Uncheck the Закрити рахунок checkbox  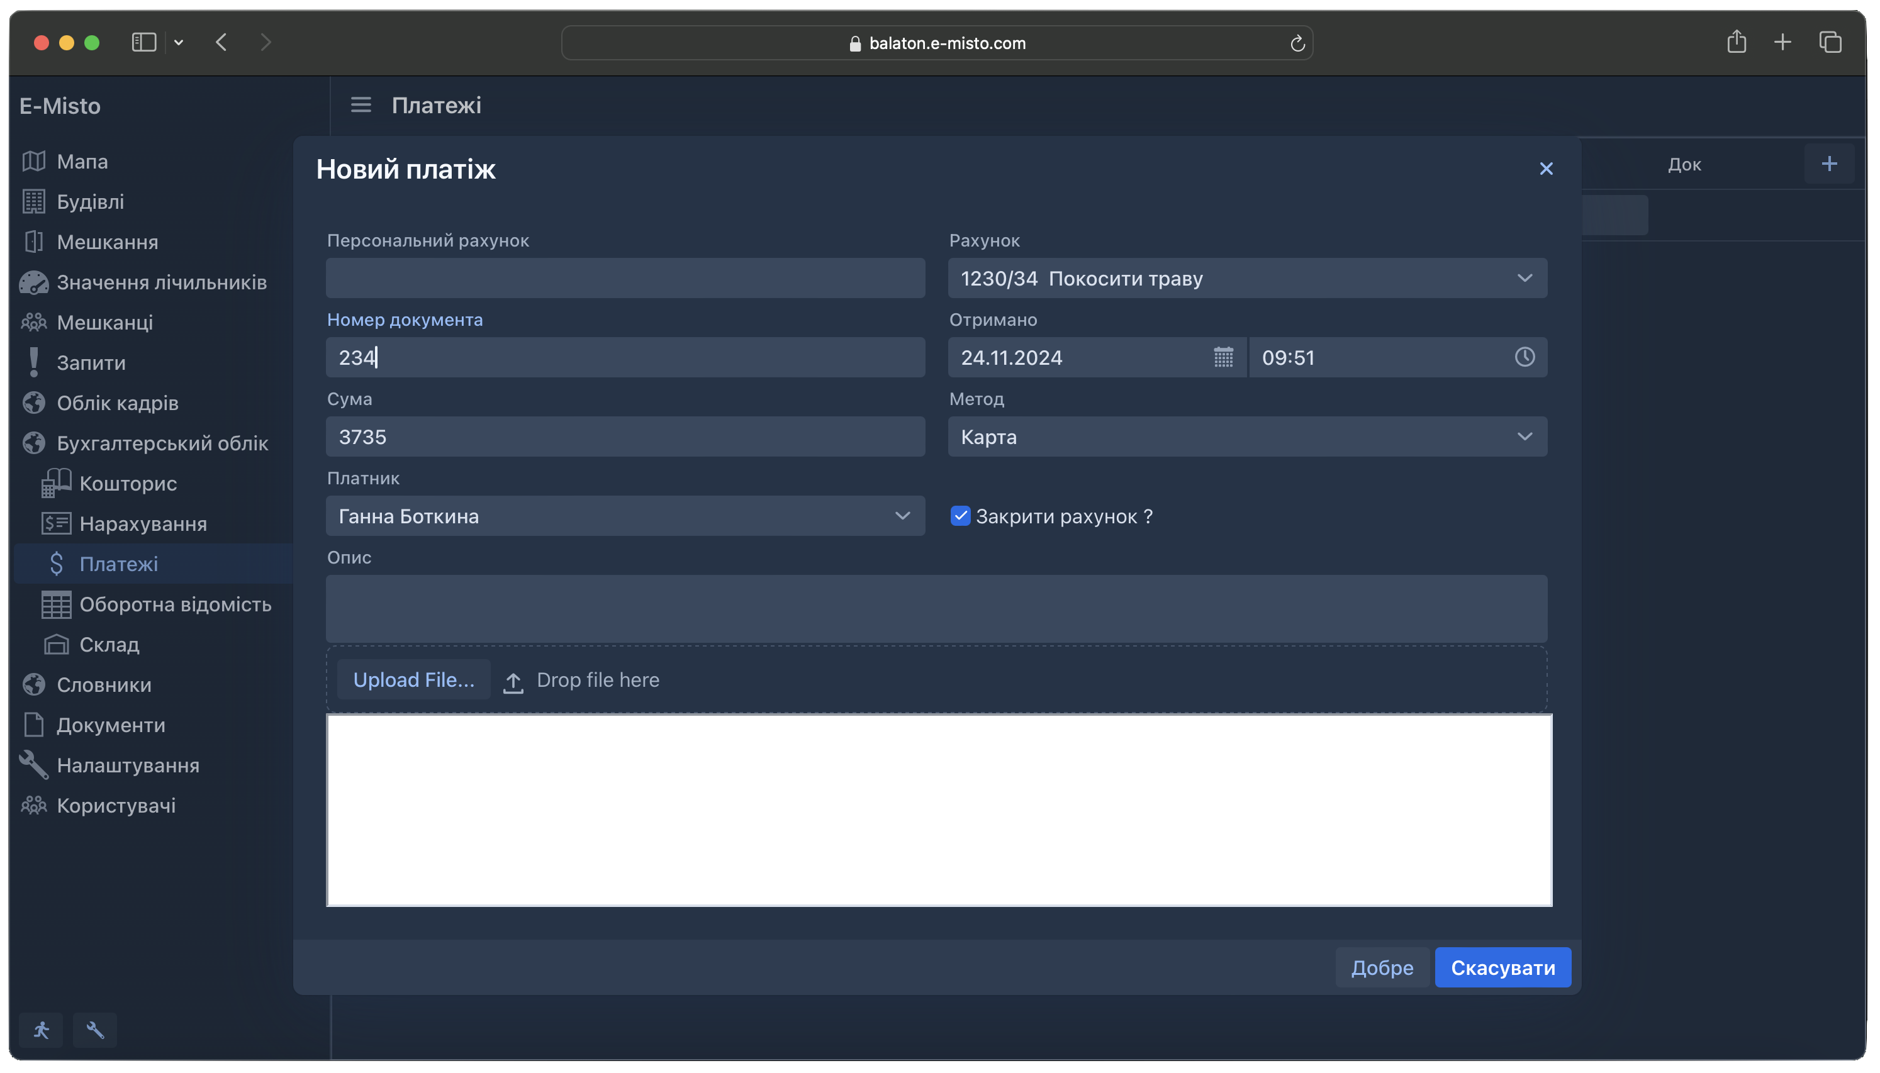(x=960, y=516)
